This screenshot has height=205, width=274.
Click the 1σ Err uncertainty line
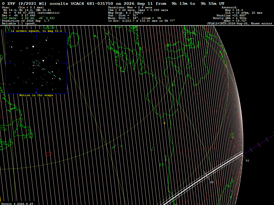coord(141,21)
